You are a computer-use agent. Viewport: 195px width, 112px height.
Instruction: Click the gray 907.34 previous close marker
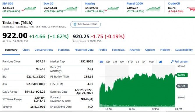tap(182, 86)
